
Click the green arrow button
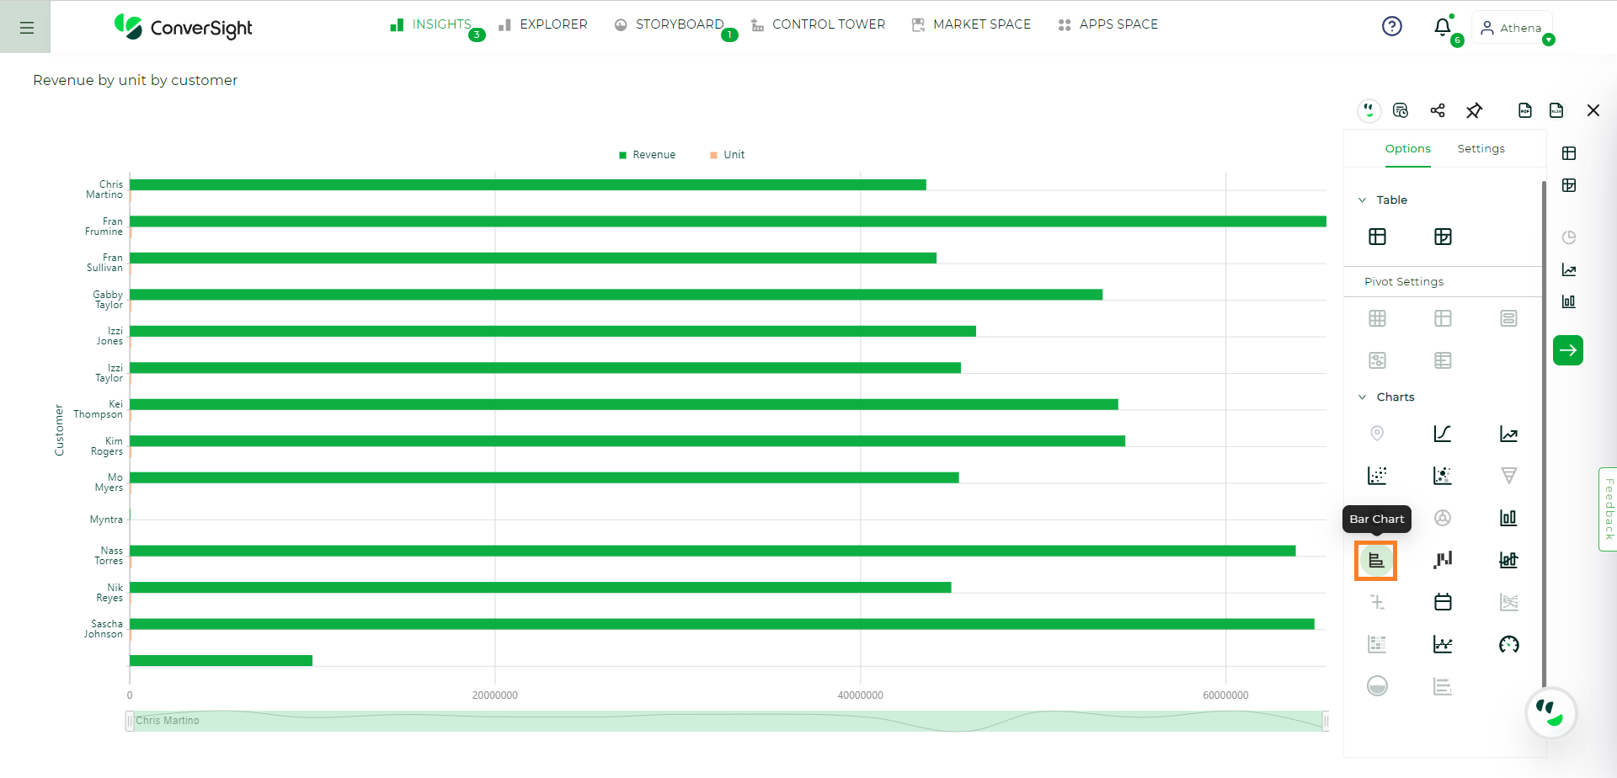click(1568, 350)
